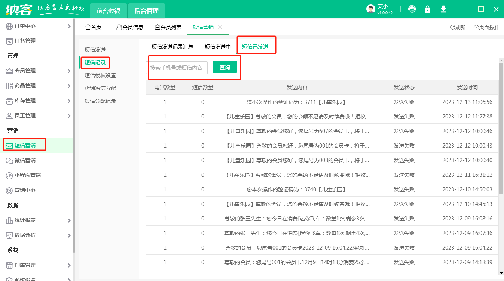Viewport: 504px width, 281px height.
Task: Close the 短信营销 page tab
Action: tap(220, 27)
